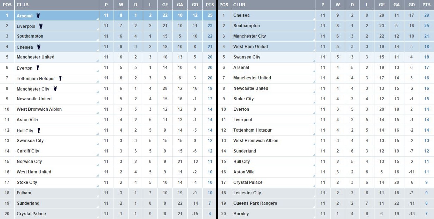Expand Swansea City row triangle in right table
Viewport: 434px width, 219px height.
(x=314, y=61)
